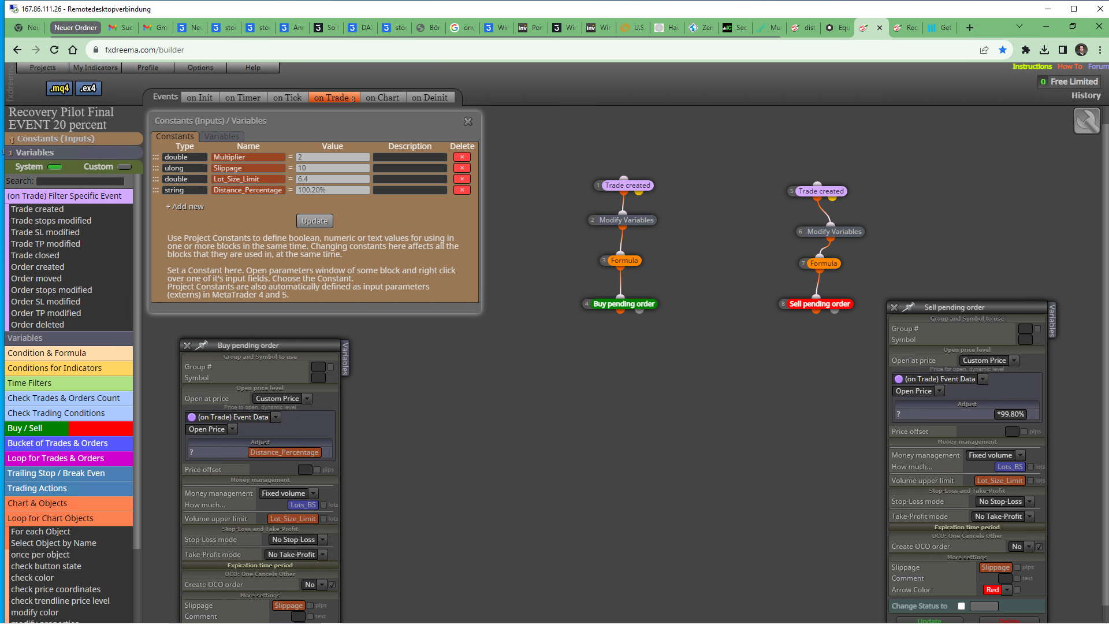The width and height of the screenshot is (1109, 624).
Task: Toggle Price offset pips checkbox in Buy panel
Action: [317, 470]
